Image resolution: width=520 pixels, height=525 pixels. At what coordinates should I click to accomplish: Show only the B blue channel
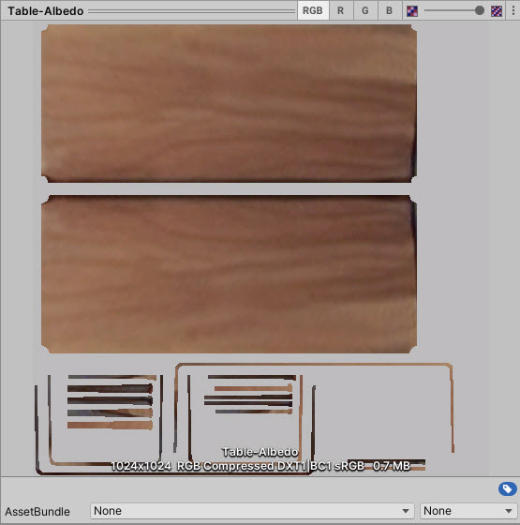(389, 10)
